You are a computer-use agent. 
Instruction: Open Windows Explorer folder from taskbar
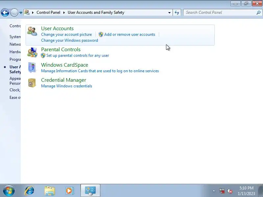50,191
